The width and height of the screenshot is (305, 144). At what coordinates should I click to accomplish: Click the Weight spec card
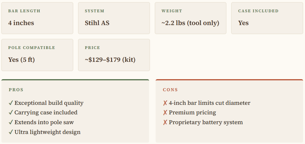coord(190,18)
